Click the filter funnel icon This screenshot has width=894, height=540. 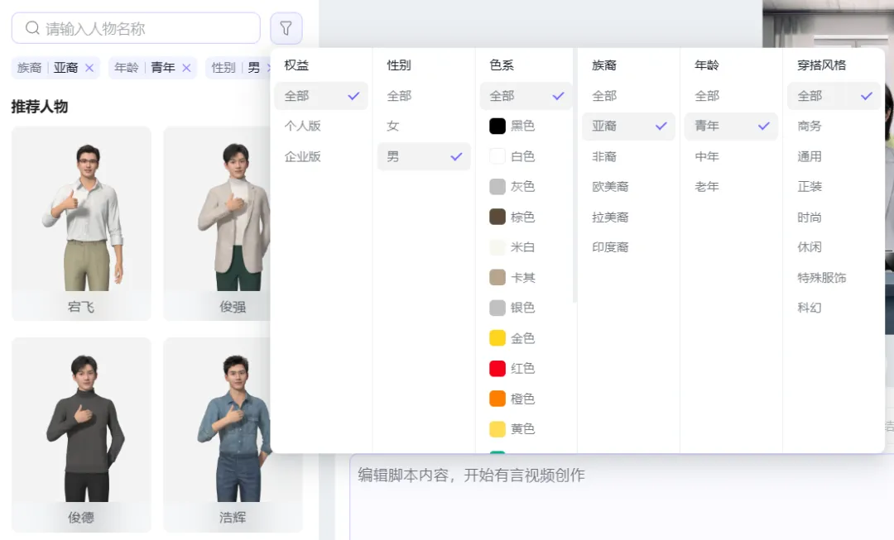tap(286, 28)
